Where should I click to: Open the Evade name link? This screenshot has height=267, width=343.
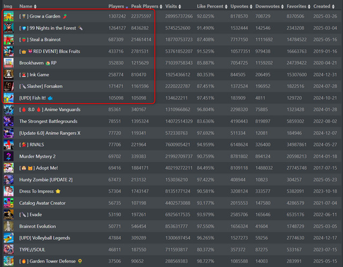point(31,215)
